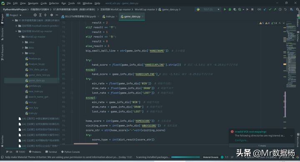Viewport: 300px width, 162px height.
Task: Update project via Git blue arrow icon
Action: point(265,10)
